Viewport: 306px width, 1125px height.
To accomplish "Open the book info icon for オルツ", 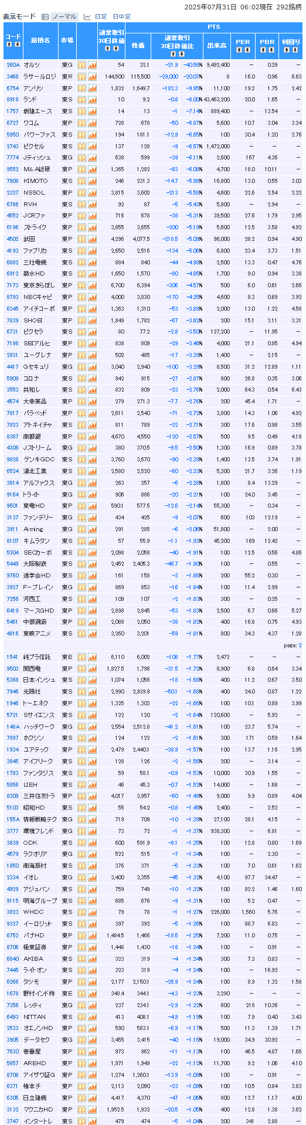I will pos(82,65).
